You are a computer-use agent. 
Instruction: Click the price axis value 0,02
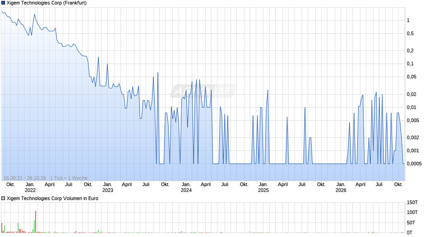411,94
